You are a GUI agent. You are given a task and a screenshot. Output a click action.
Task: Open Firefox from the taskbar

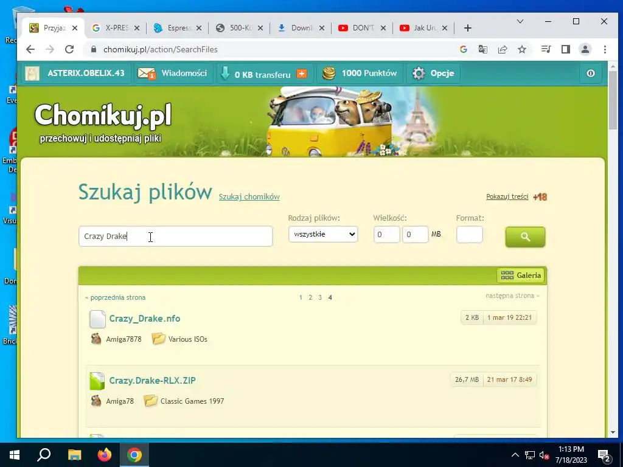point(105,455)
